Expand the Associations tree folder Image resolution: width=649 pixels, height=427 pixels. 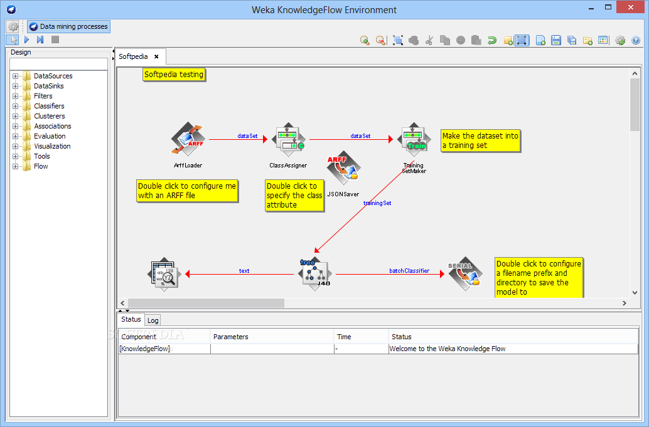coord(15,126)
